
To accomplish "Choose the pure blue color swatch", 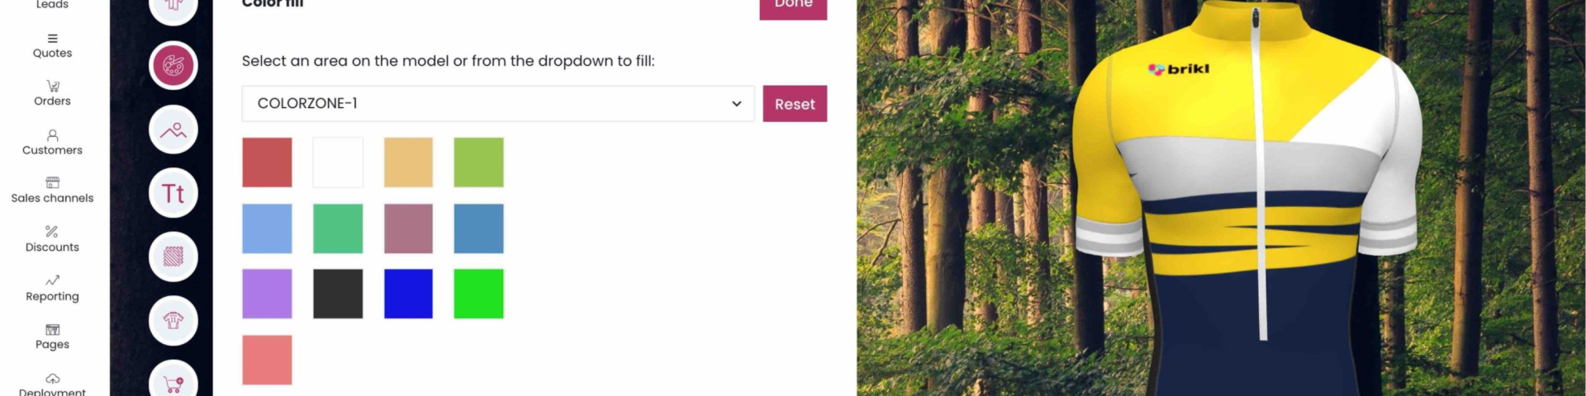I will point(408,294).
